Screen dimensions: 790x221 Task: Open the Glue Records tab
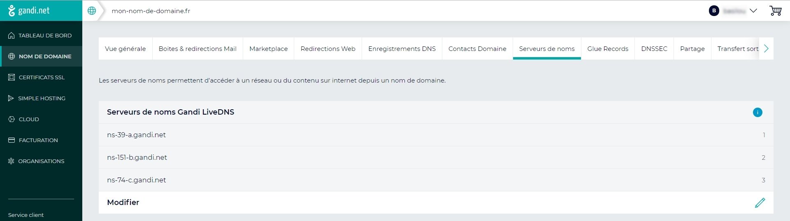coord(608,48)
